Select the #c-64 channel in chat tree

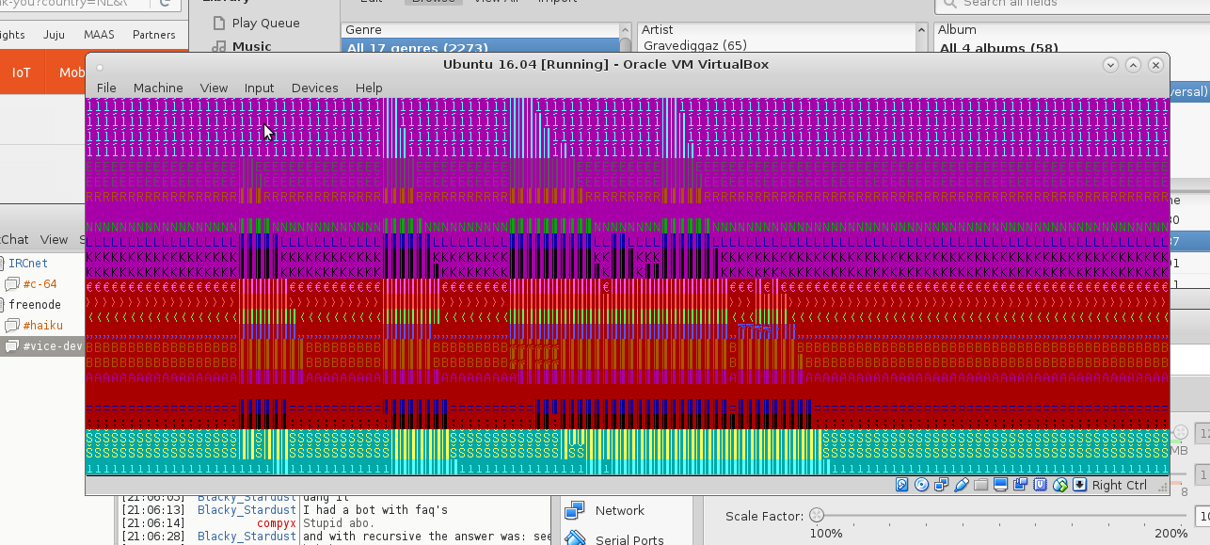coord(40,284)
